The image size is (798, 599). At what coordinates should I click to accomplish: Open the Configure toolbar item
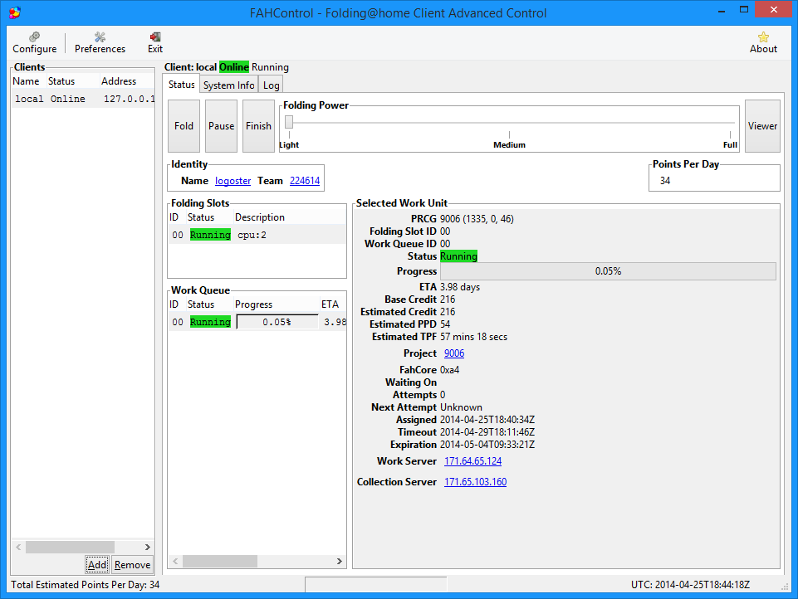pyautogui.click(x=35, y=42)
